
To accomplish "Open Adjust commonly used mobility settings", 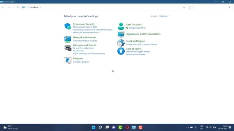I will click(x=89, y=53).
